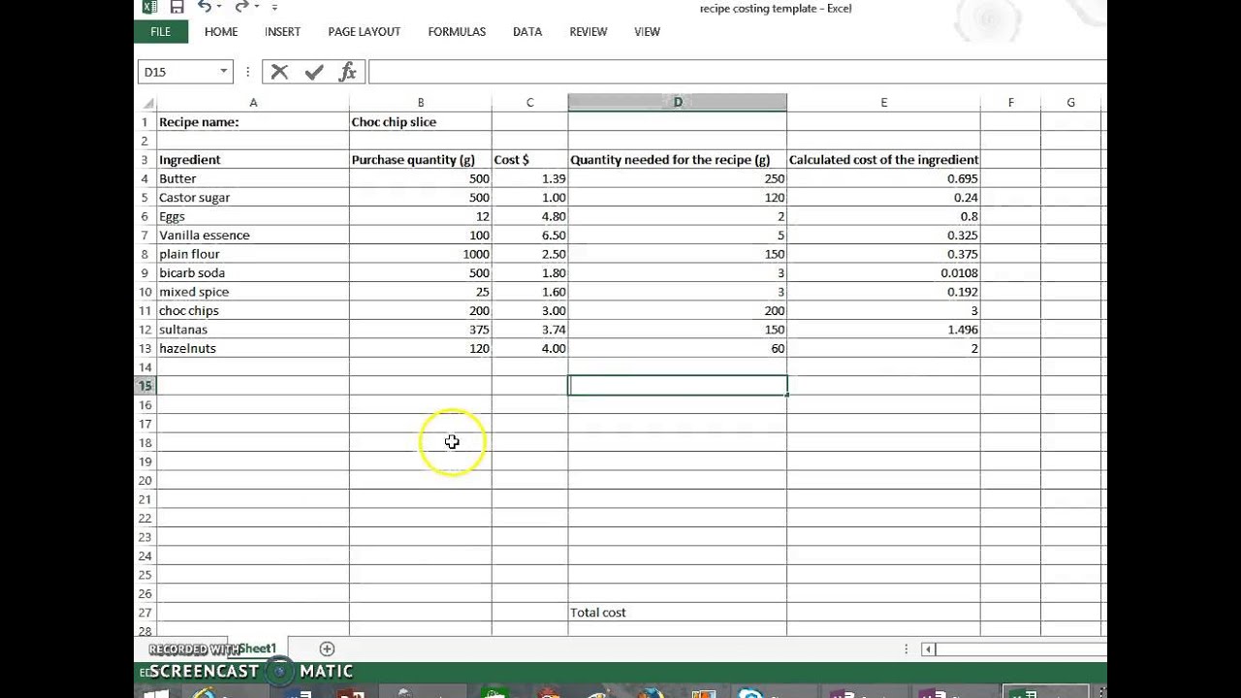Select 'Quantity needed for the recipe (g)' cell
1241x698 pixels.
pyautogui.click(x=678, y=160)
